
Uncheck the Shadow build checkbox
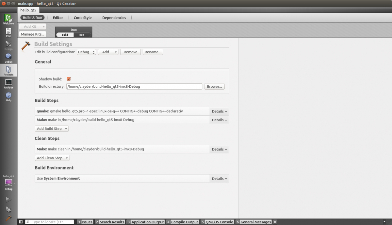[x=69, y=78]
